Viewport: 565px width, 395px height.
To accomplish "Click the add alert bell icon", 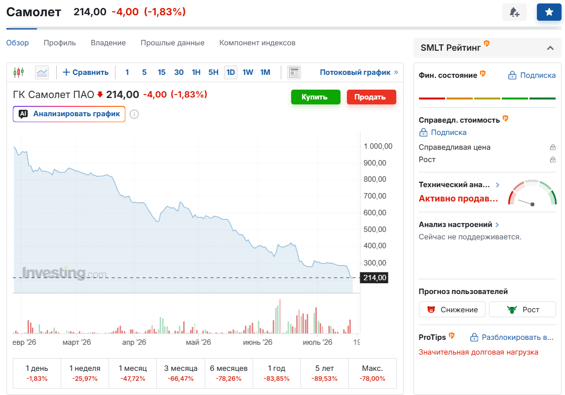I will [x=515, y=12].
